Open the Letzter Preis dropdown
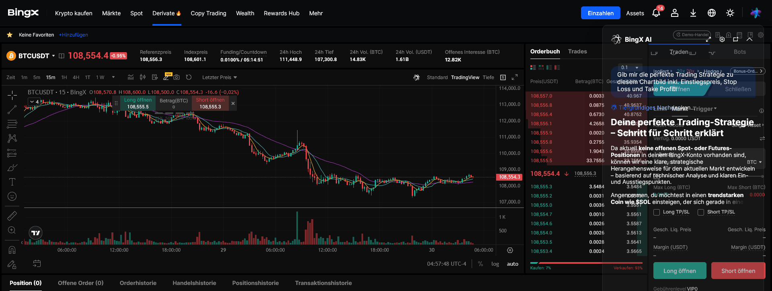This screenshot has width=772, height=291. 220,77
